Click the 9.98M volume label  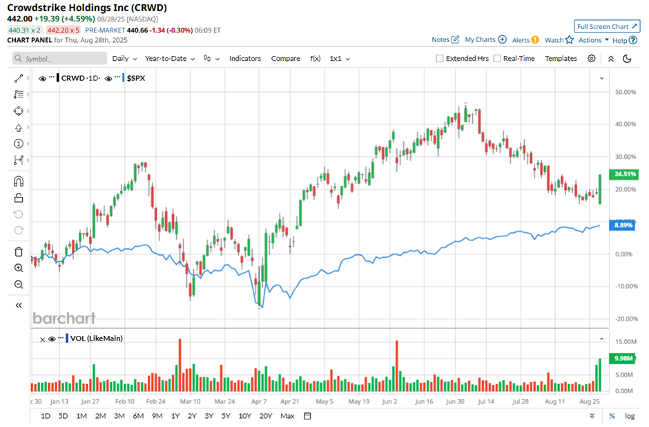click(623, 358)
